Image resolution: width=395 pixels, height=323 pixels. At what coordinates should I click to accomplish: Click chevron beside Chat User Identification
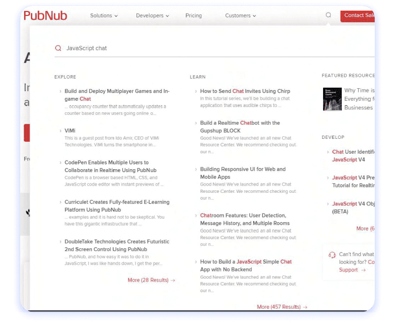[328, 152]
